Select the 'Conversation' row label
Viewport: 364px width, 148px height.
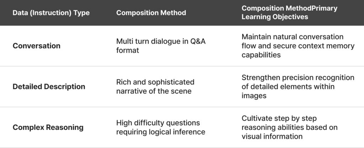(x=37, y=46)
